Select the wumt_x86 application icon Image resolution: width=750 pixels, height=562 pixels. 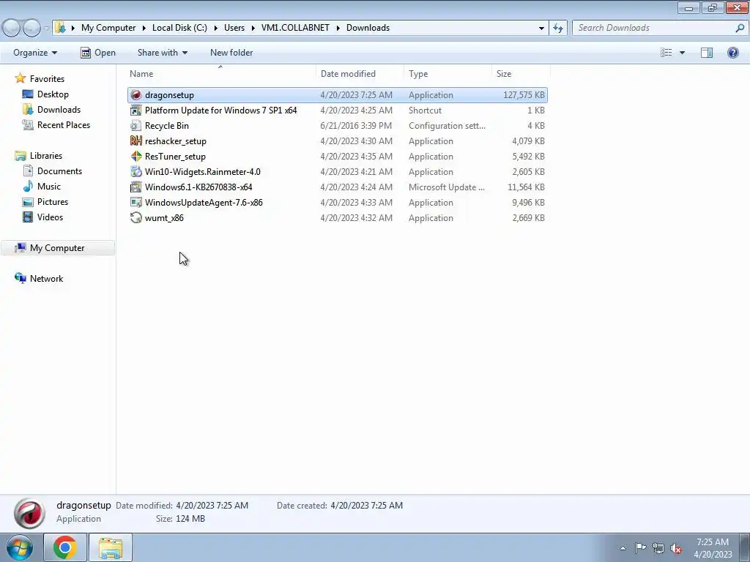[136, 218]
